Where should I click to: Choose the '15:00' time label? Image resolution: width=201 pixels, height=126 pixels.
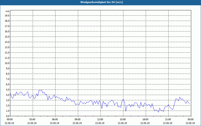tap(123, 119)
